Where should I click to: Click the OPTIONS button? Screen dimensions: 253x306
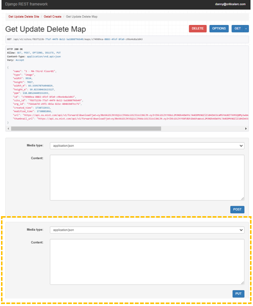click(x=219, y=28)
